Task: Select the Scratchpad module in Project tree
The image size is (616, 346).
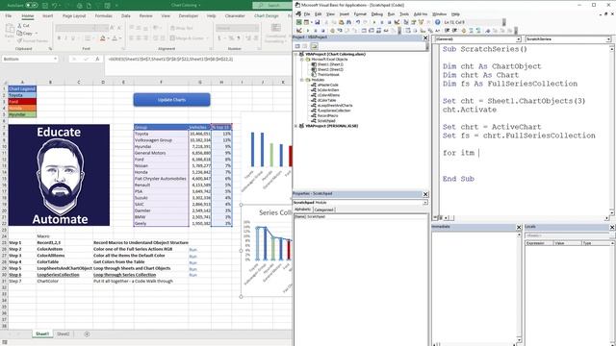Action: (326, 121)
